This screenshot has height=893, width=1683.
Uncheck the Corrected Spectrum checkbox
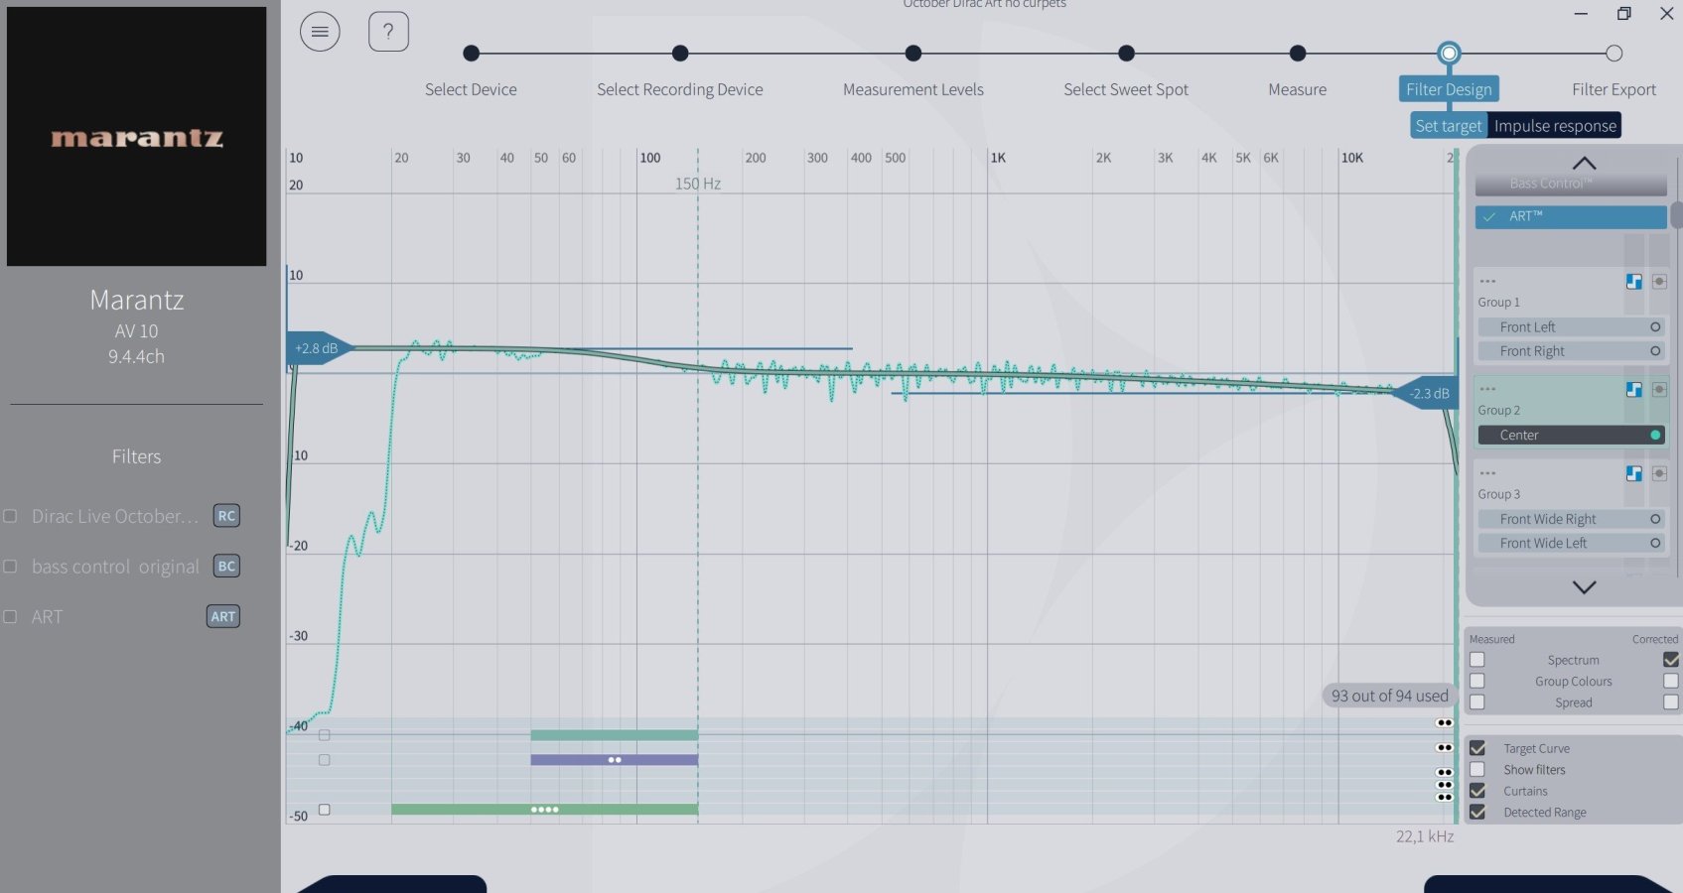1671,660
